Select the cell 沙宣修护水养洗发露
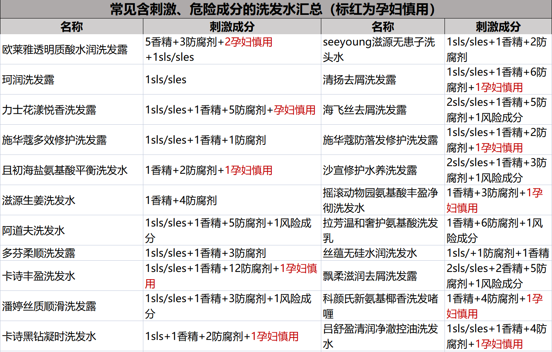The image size is (552, 352). point(383,170)
